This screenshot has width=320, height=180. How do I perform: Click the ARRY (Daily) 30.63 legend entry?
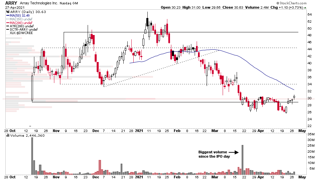[x=28, y=12]
